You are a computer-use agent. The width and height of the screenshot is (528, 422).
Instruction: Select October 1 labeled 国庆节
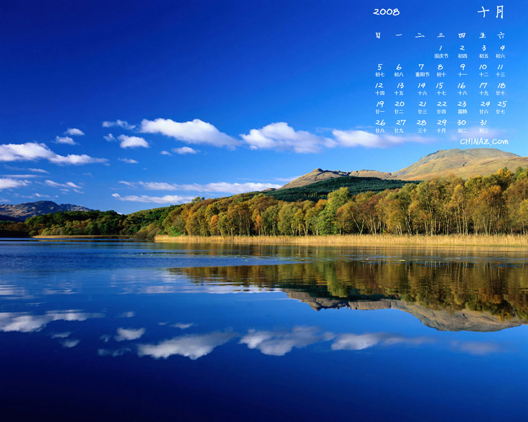441,51
